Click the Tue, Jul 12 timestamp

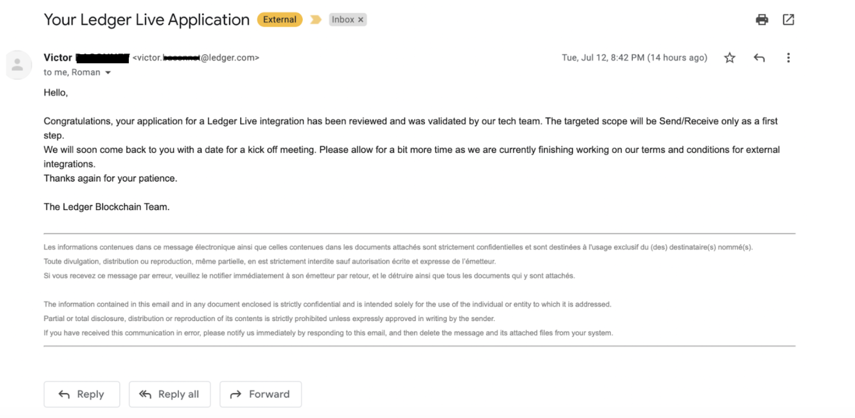pyautogui.click(x=634, y=58)
